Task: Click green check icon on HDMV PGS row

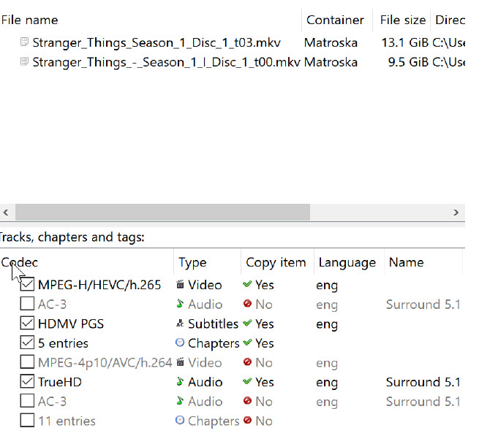Action: click(248, 324)
